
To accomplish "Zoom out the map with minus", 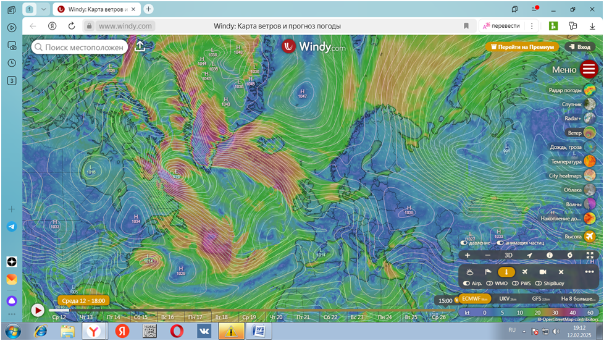I will pyautogui.click(x=488, y=255).
